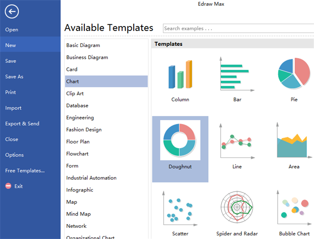Screen dimensions: 314x239
Task: Select the Line chart template icon
Action: click(237, 141)
